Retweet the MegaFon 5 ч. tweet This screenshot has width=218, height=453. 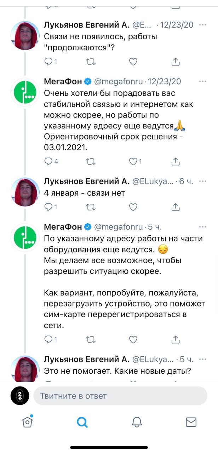(91, 340)
